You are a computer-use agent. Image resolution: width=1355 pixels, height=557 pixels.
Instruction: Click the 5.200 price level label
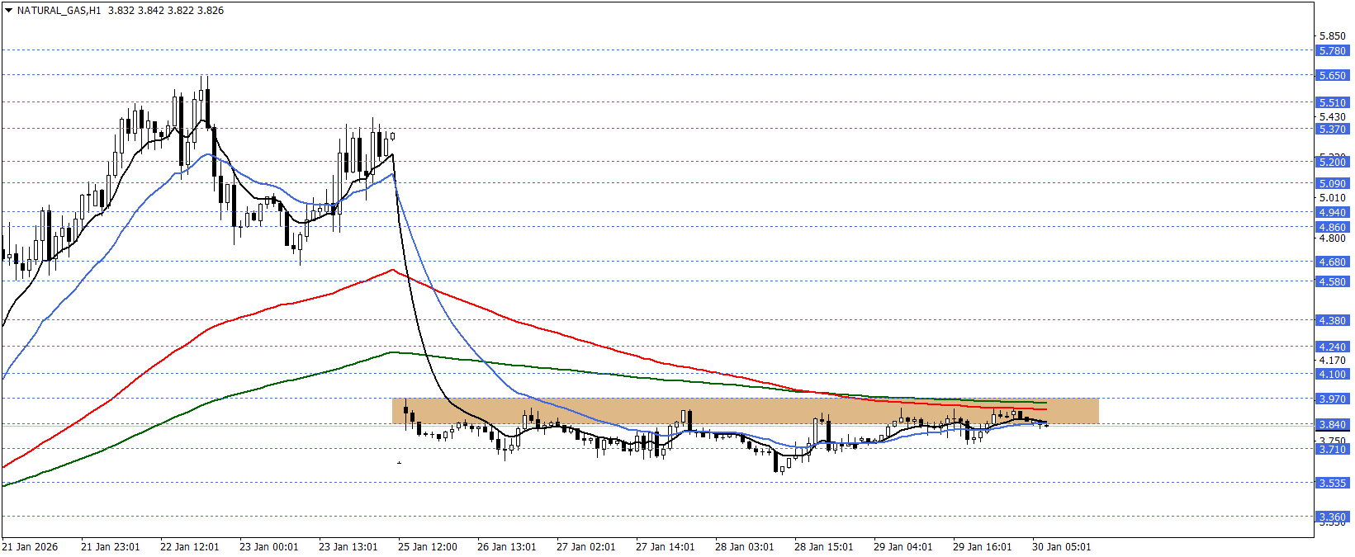pos(1332,163)
